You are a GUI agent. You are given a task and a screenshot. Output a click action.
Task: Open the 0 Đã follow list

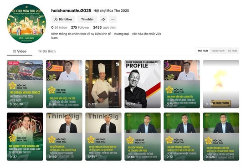click(59, 27)
